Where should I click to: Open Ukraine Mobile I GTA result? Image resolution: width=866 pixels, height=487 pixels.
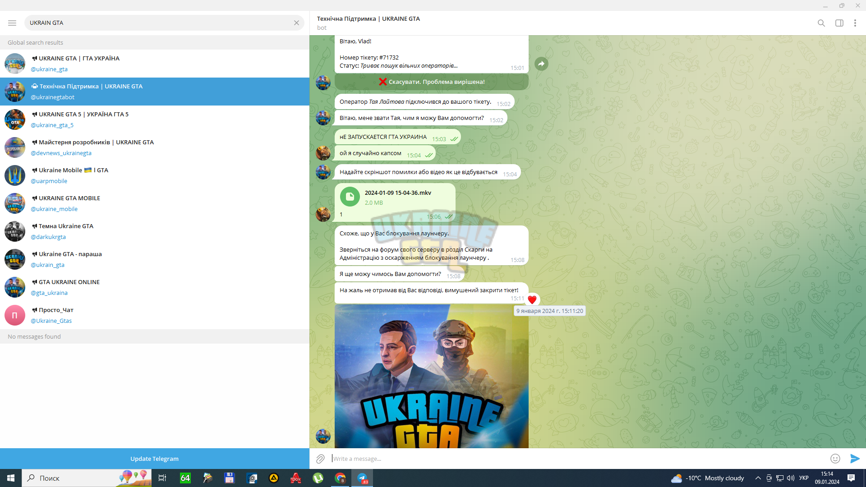point(155,175)
